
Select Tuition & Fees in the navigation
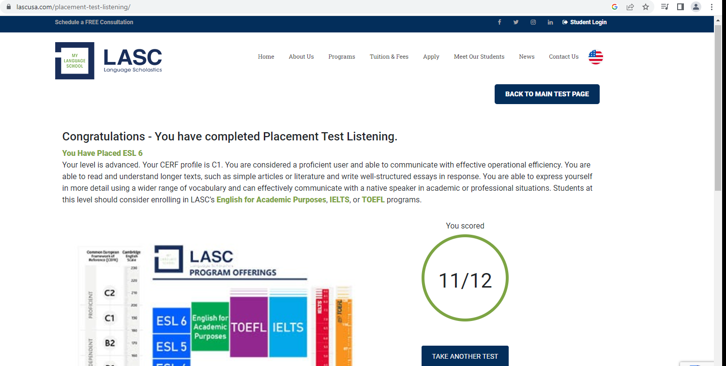coord(389,57)
